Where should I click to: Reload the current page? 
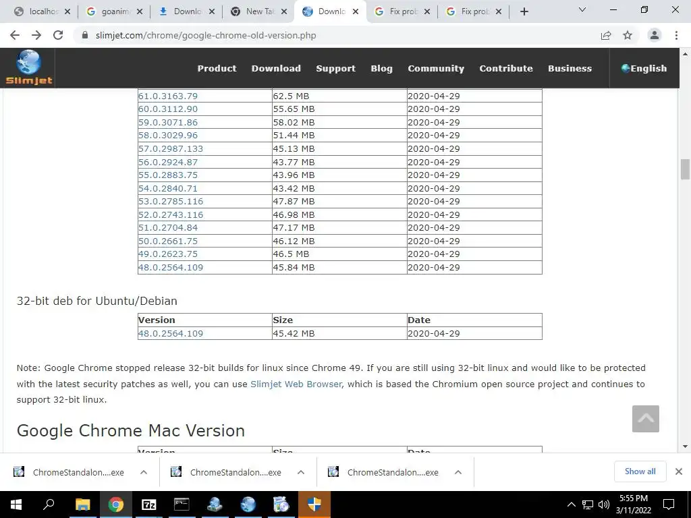(58, 35)
